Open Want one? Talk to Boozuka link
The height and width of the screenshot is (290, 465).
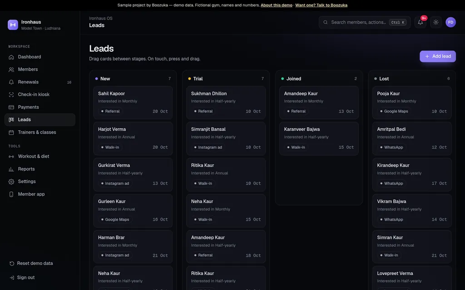click(321, 5)
